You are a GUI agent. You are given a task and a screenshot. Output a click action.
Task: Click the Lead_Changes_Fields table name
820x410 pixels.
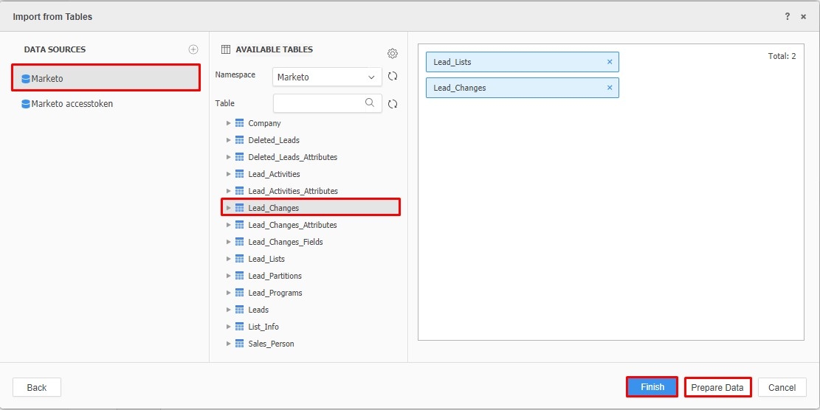286,242
